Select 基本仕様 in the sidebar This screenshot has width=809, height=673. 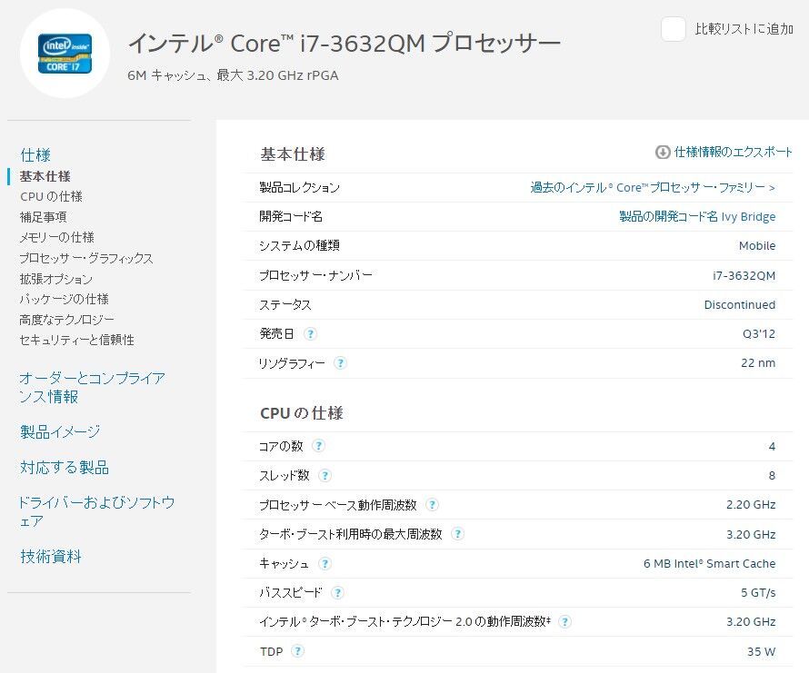[x=45, y=176]
